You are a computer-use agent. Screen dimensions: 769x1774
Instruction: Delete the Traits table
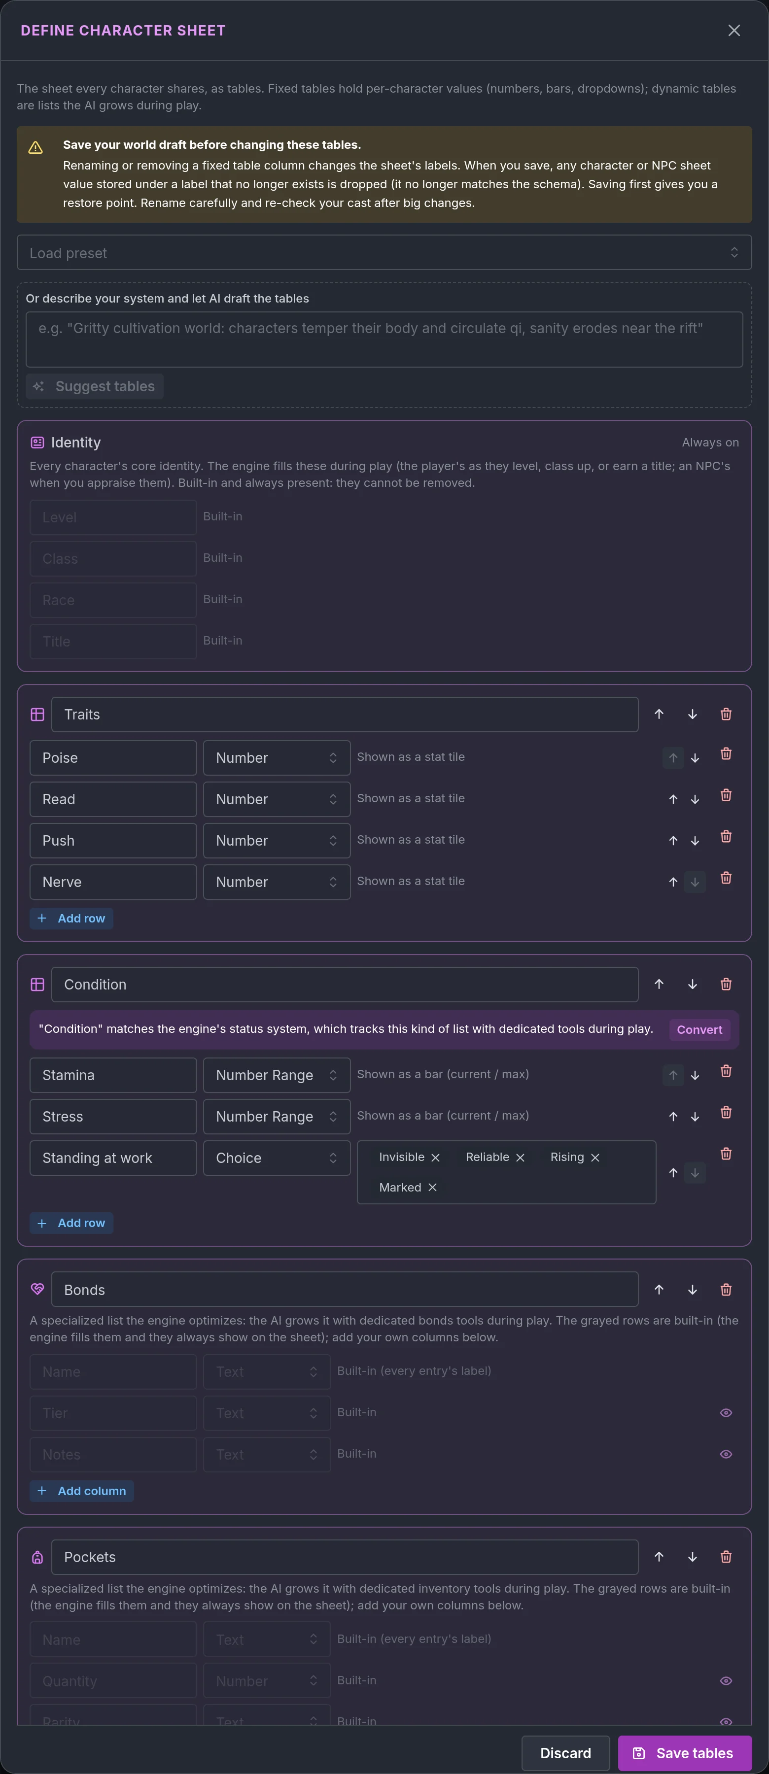pyautogui.click(x=726, y=714)
